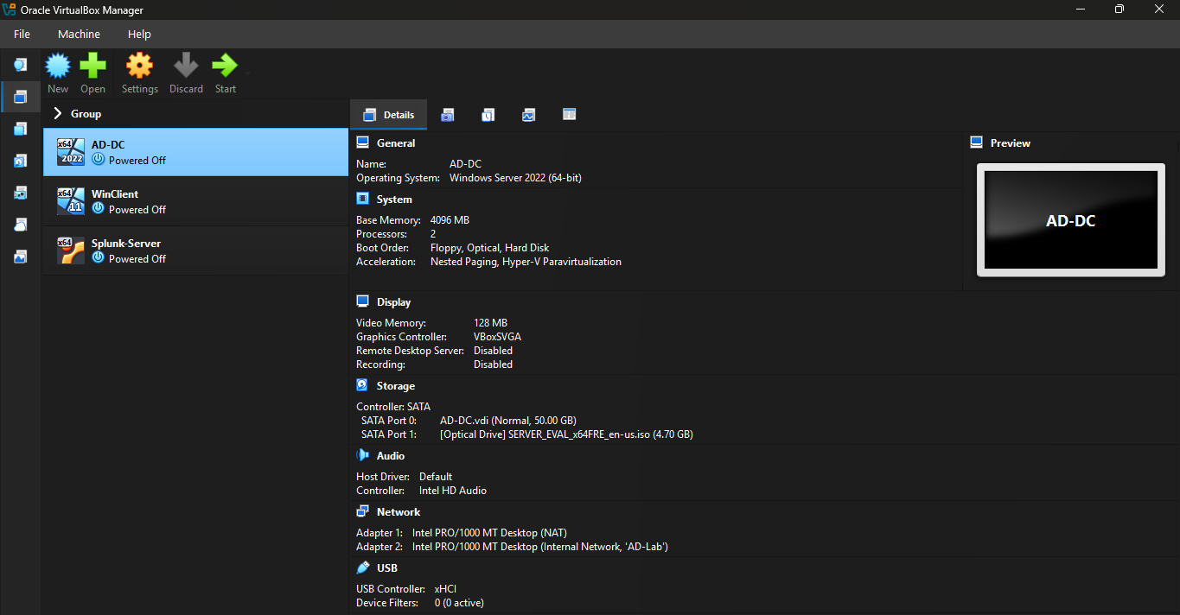Open the Help menu
Screen dimensions: 1180x615
(x=139, y=34)
